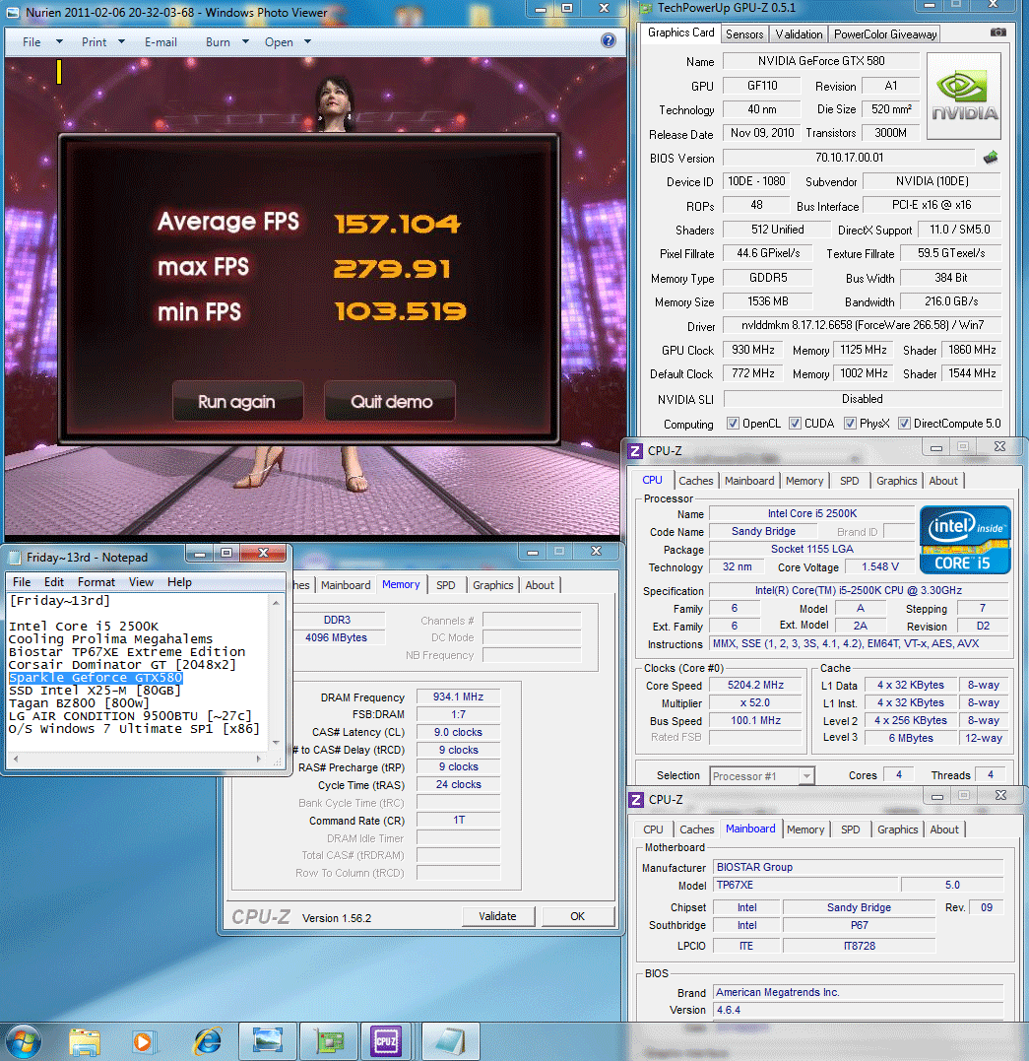Open PowerColor Giveaway tab in GPU-Z
Viewport: 1029px width, 1061px height.
tap(885, 33)
